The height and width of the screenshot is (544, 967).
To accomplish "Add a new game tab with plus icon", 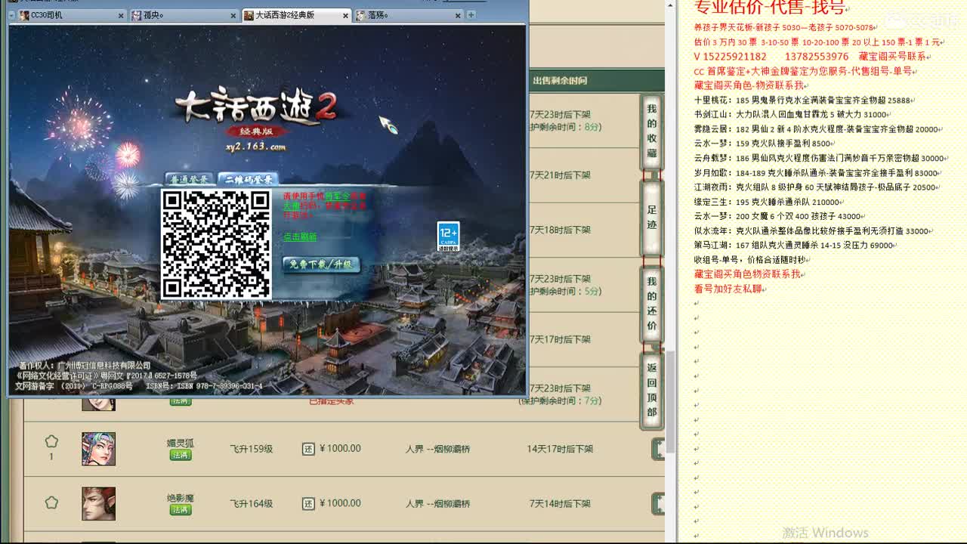I will click(x=471, y=15).
